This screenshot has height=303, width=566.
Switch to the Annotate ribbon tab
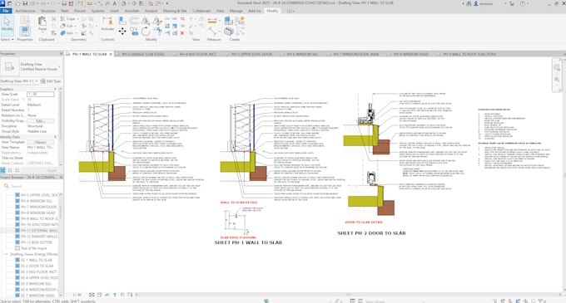click(x=132, y=11)
